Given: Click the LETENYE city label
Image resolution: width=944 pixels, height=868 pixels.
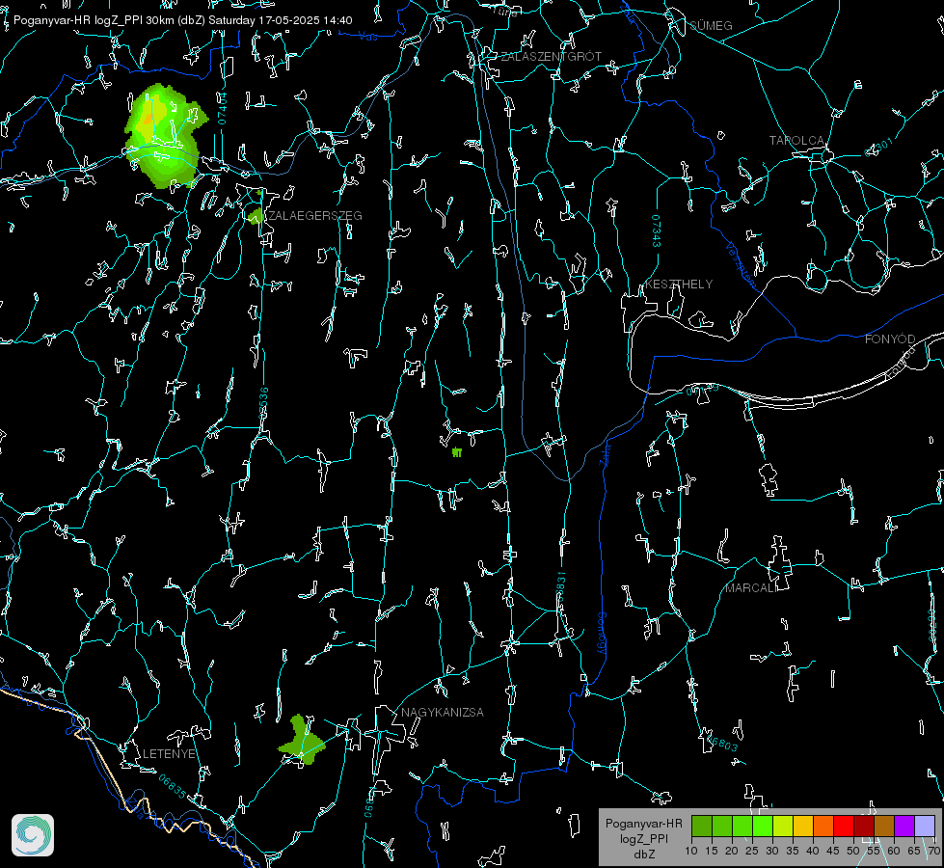Looking at the screenshot, I should (169, 753).
